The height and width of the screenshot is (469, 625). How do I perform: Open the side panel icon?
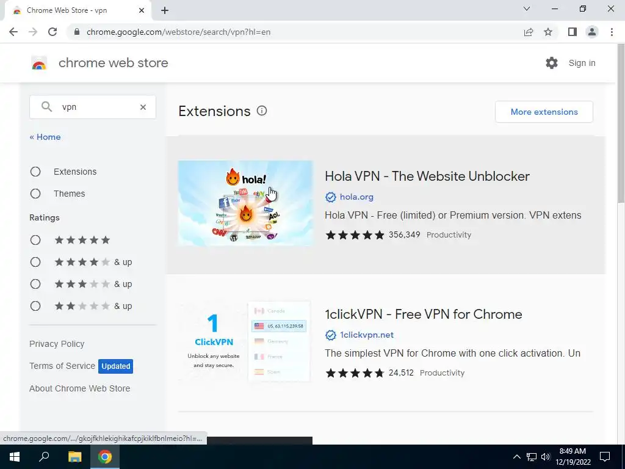(573, 32)
